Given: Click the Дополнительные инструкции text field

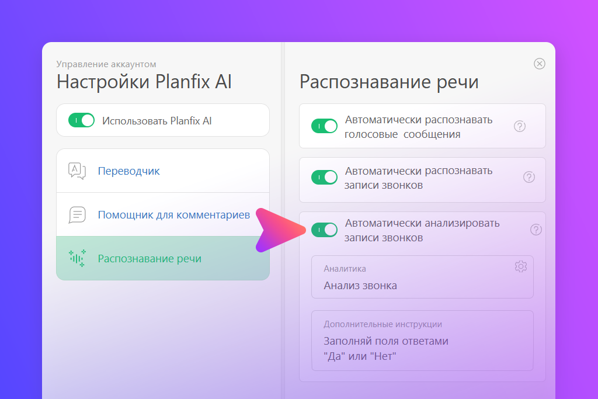Looking at the screenshot, I should pos(422,341).
